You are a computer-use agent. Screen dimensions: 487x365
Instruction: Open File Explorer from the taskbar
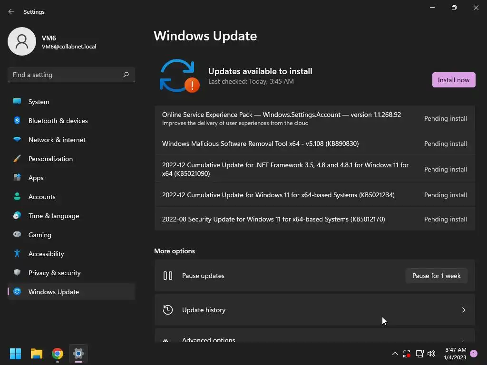click(x=36, y=354)
